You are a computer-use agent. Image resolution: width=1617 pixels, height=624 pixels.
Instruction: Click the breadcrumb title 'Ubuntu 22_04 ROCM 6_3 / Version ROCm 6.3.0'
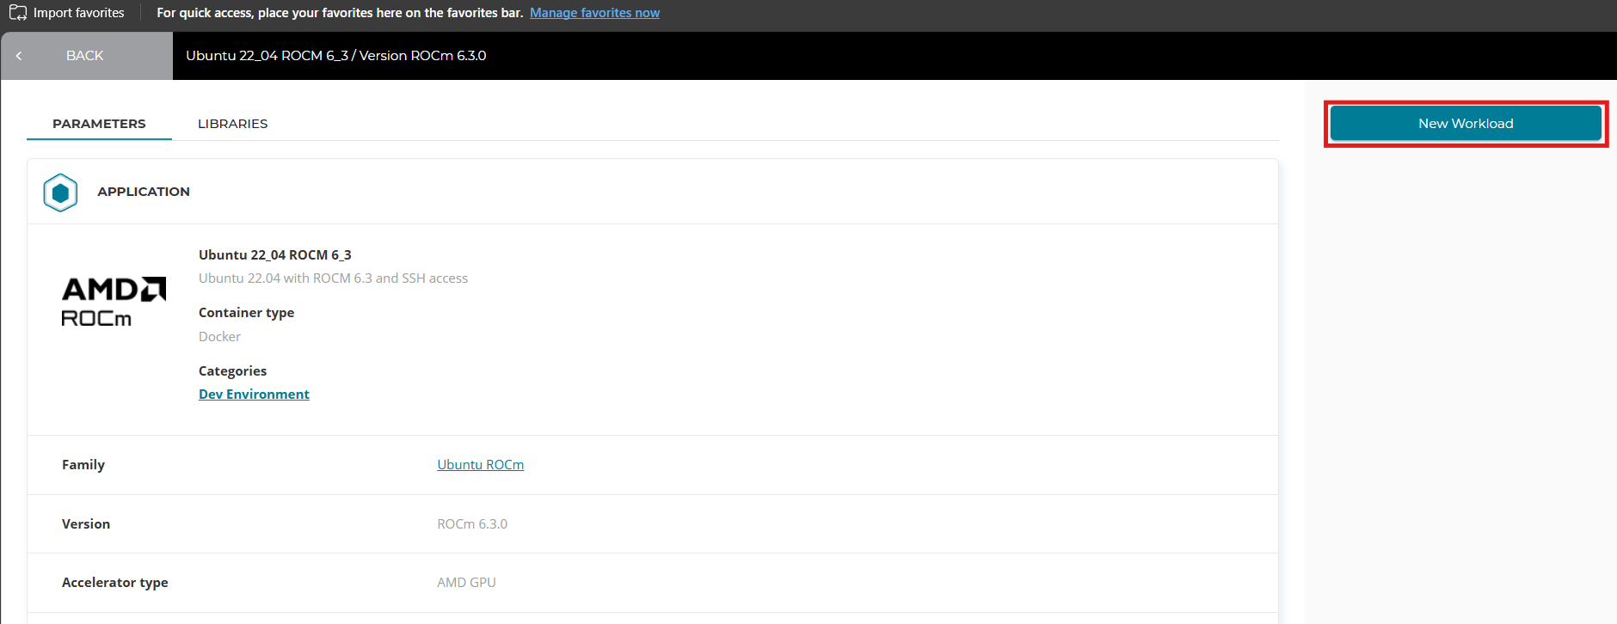tap(336, 56)
